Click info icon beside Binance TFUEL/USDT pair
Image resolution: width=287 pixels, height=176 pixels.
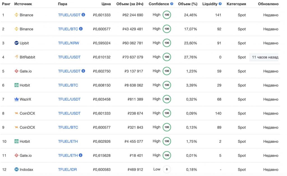(x=83, y=15)
